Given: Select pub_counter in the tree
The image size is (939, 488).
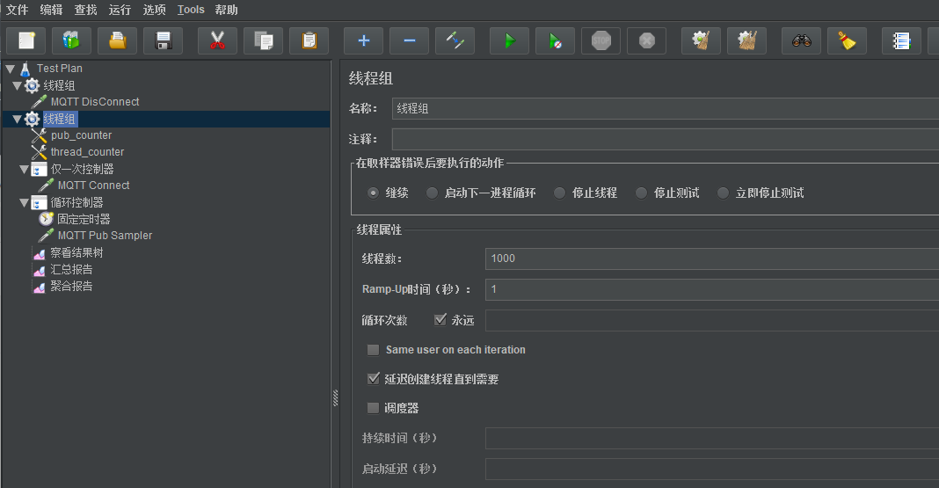Looking at the screenshot, I should click(x=81, y=135).
